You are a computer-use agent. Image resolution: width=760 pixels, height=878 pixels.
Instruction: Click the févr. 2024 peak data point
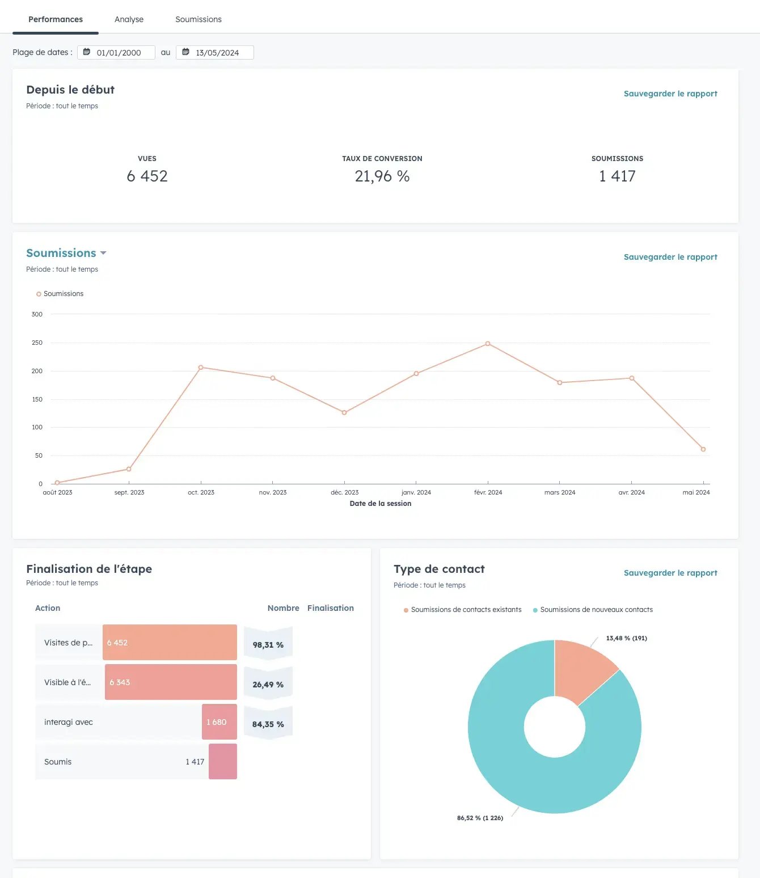(x=488, y=344)
